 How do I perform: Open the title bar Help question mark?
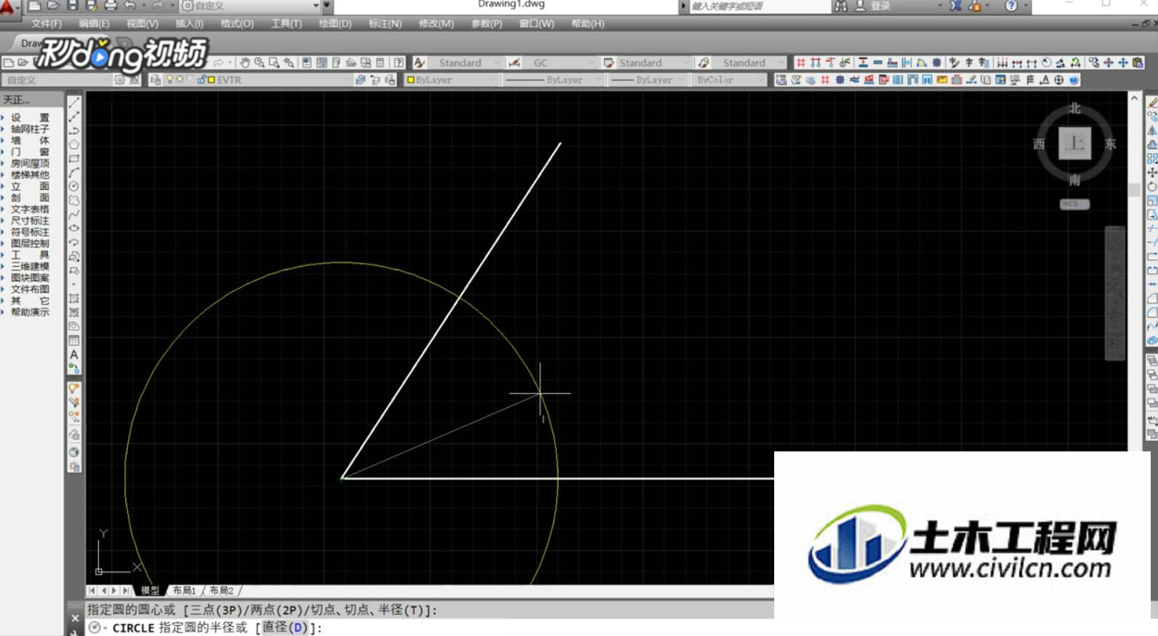tap(1011, 6)
